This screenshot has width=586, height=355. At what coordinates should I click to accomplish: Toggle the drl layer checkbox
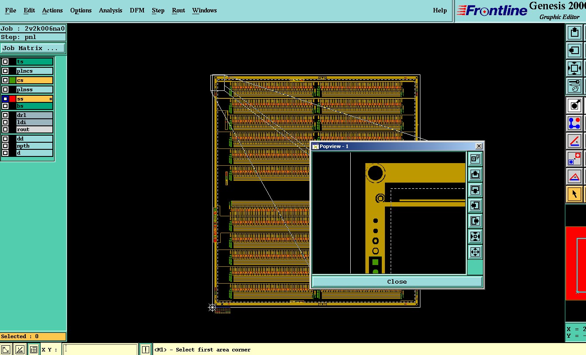coord(5,115)
